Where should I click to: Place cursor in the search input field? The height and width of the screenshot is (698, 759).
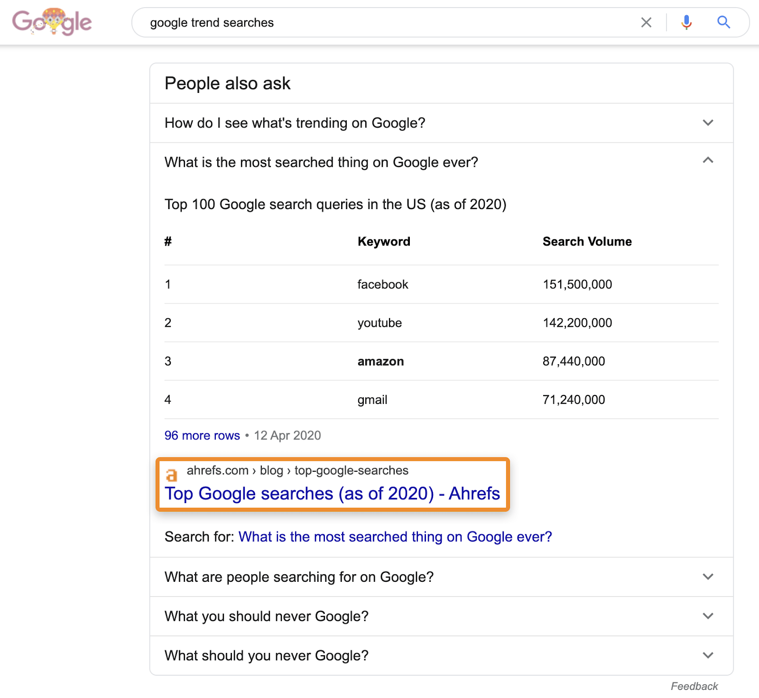pyautogui.click(x=332, y=22)
